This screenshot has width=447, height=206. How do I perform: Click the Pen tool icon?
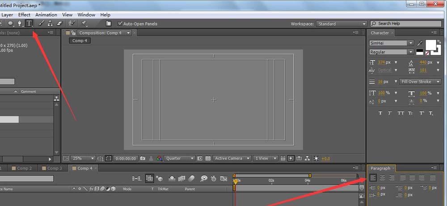20,24
